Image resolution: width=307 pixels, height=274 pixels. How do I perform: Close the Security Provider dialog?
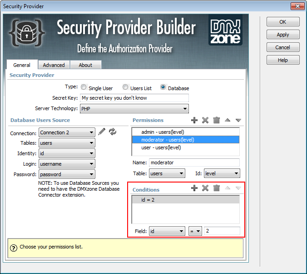point(297,6)
